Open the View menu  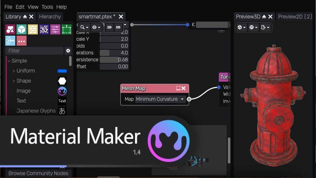coord(33,7)
